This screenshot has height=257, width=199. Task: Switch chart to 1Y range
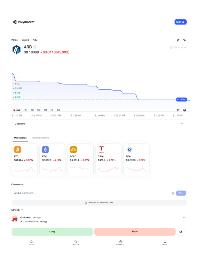(52, 110)
